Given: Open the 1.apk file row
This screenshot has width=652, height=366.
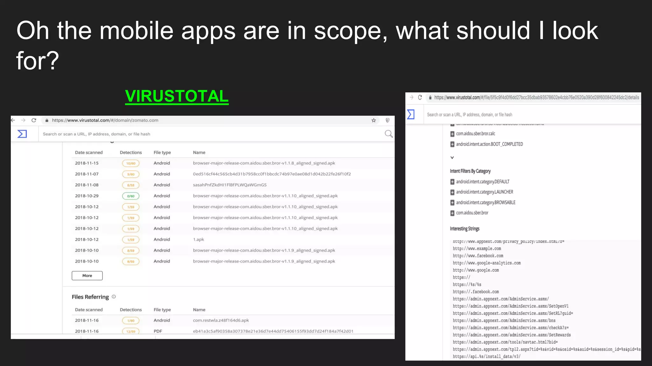Looking at the screenshot, I should pos(198,240).
